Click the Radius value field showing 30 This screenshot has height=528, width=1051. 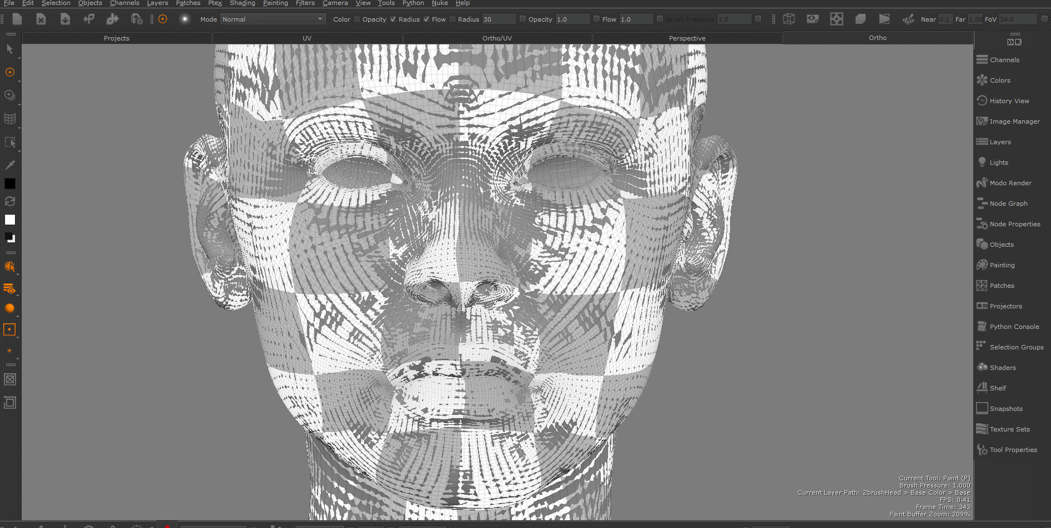point(499,19)
